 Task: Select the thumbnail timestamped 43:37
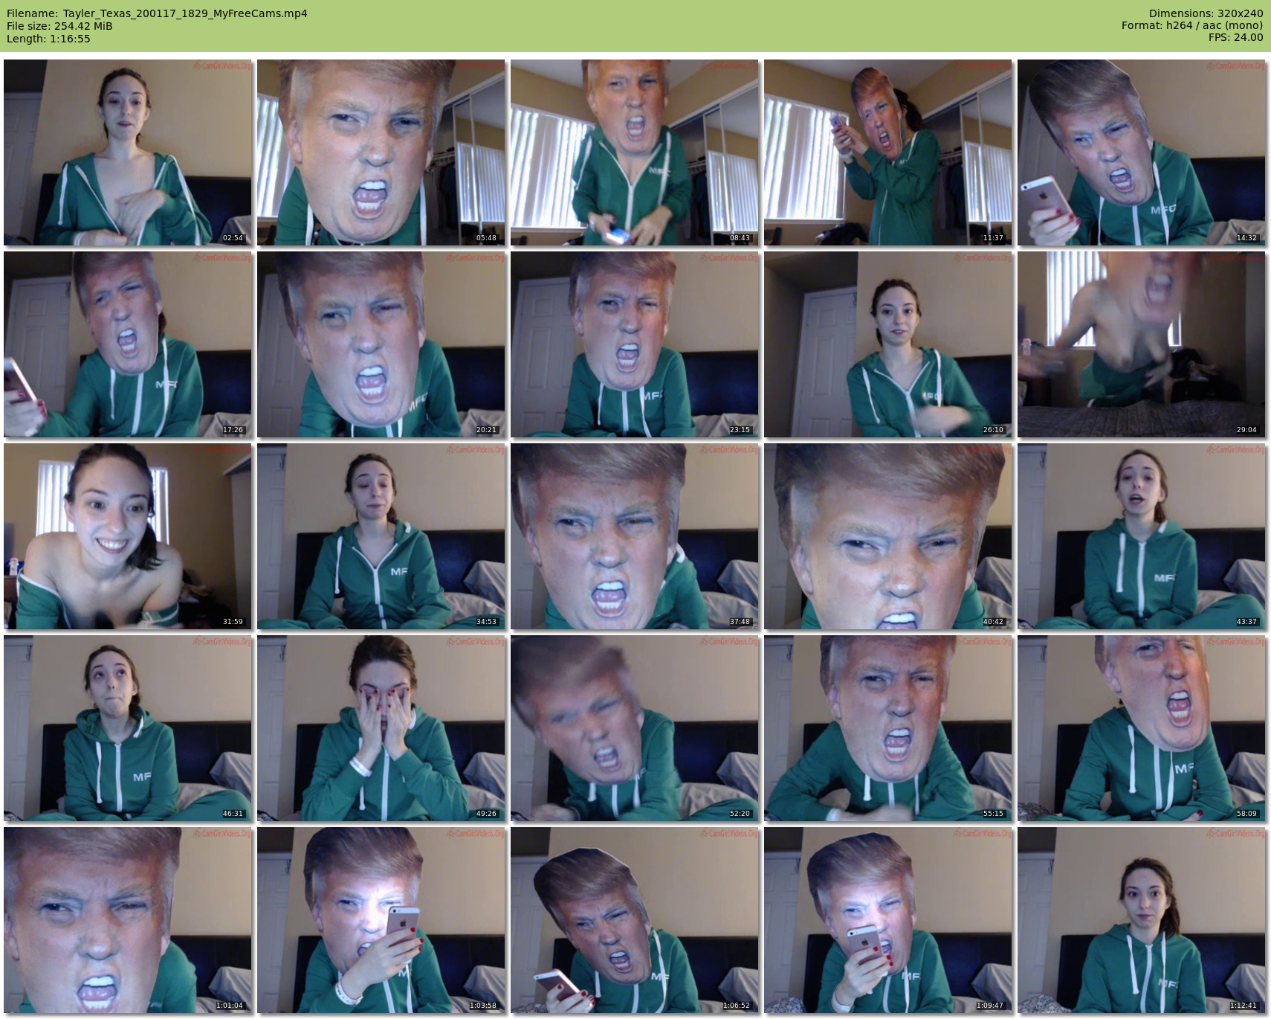pos(1141,536)
